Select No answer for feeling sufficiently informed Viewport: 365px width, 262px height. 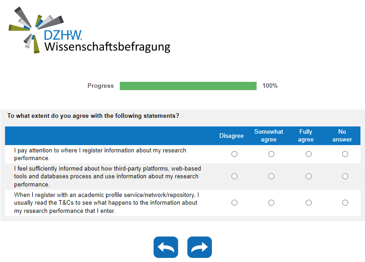(x=345, y=176)
